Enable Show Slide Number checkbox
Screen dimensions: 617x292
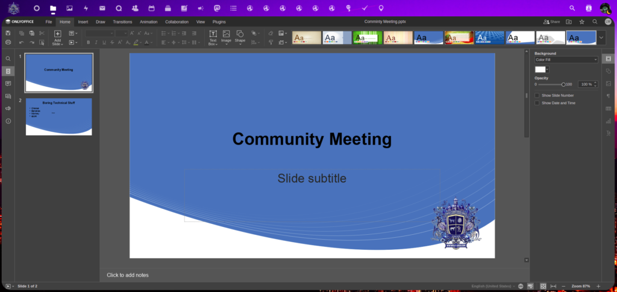(x=537, y=95)
